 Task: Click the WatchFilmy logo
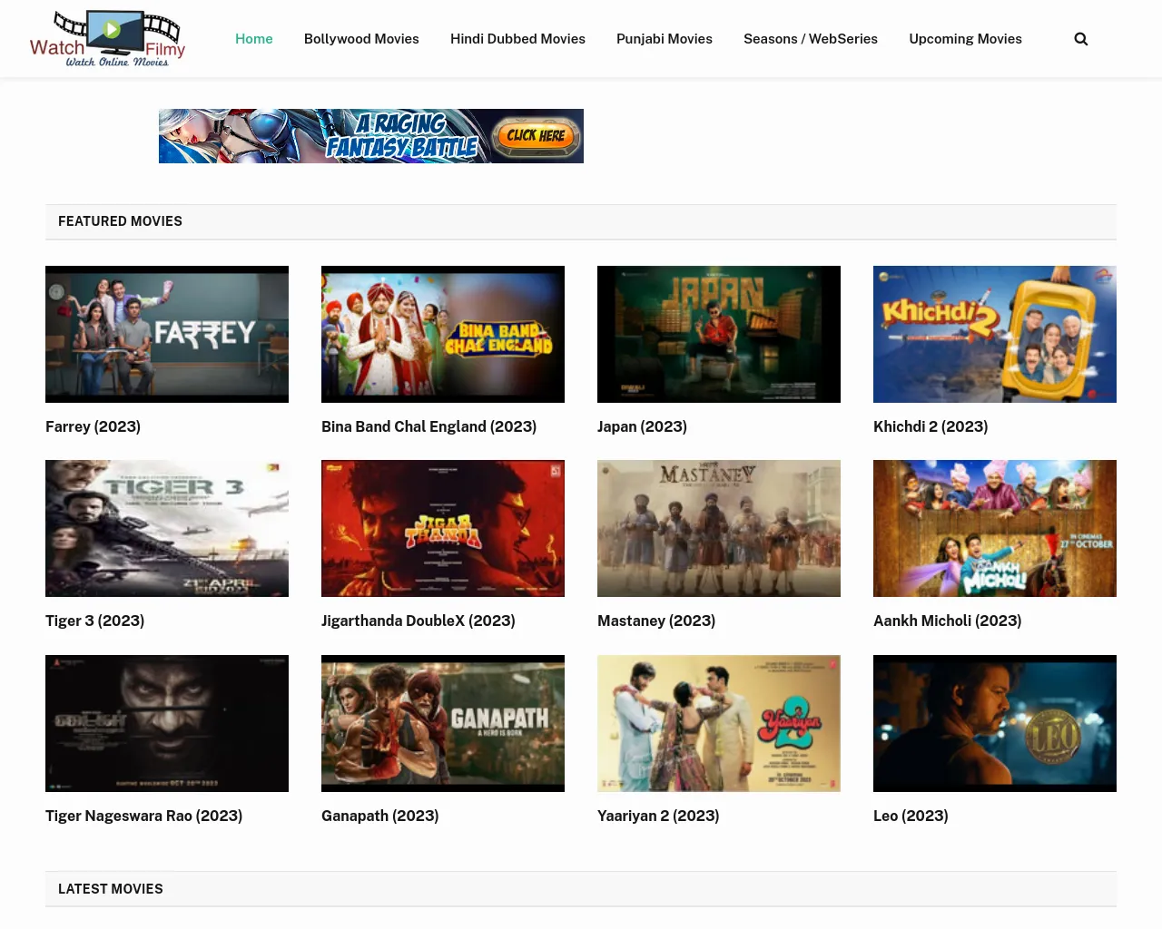pos(107,39)
